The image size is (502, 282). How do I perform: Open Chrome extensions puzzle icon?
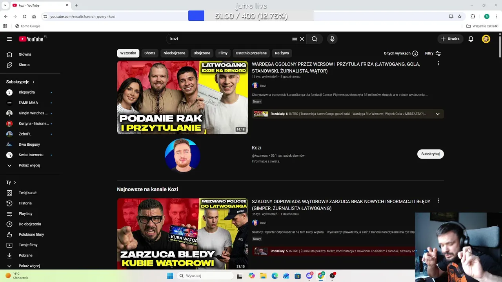pyautogui.click(x=473, y=16)
